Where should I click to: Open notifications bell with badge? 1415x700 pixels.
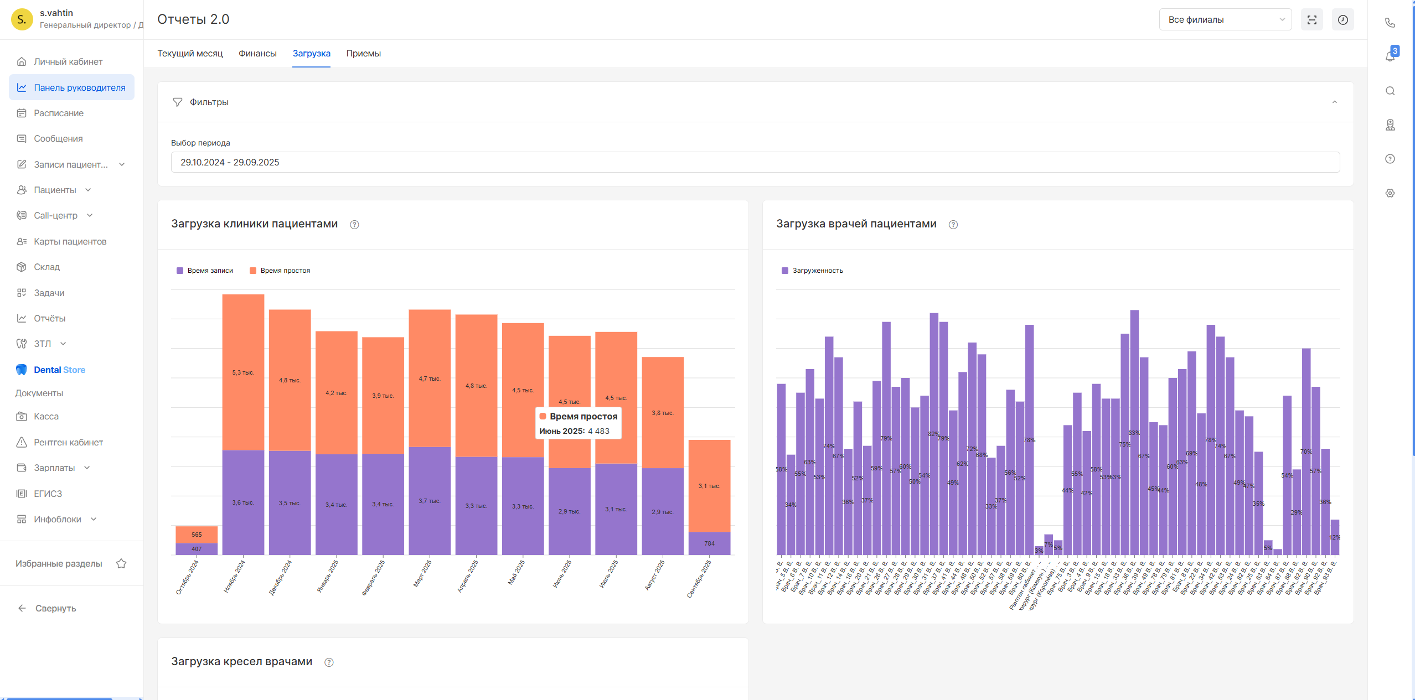(x=1390, y=56)
